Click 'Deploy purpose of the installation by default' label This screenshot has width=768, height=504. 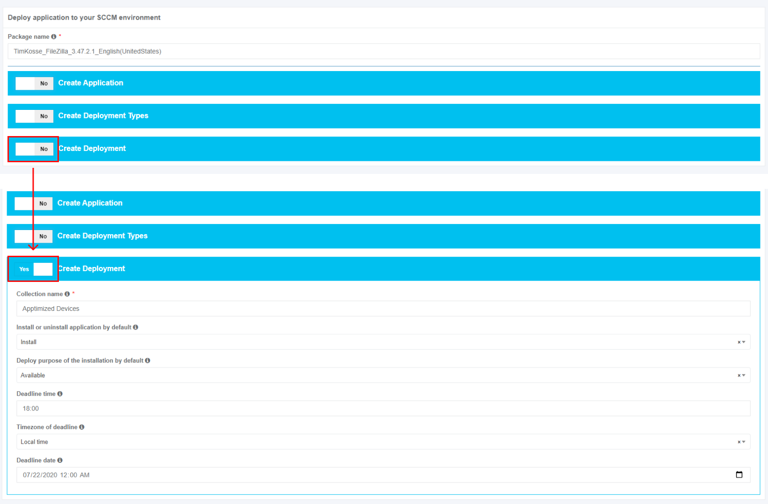tap(80, 360)
